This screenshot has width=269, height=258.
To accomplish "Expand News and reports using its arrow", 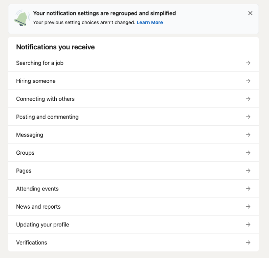I will pyautogui.click(x=248, y=207).
